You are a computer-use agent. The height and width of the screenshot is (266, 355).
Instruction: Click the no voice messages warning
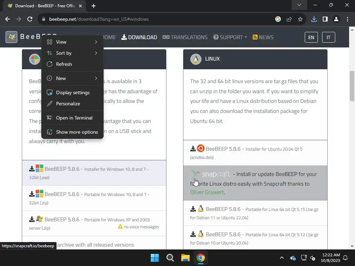(x=138, y=227)
